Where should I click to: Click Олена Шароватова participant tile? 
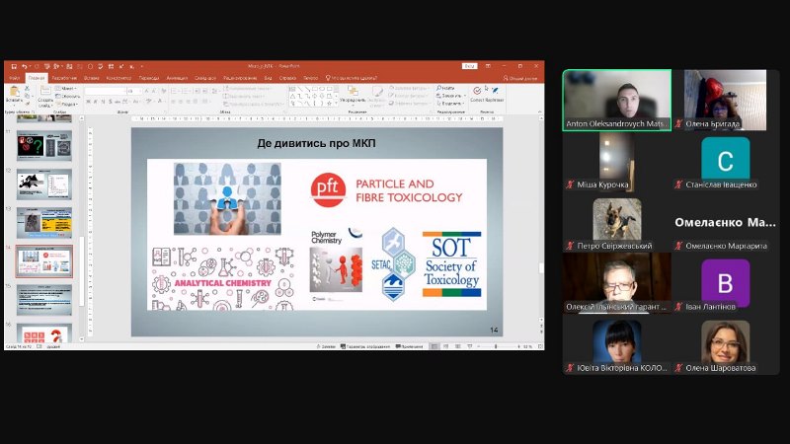(x=726, y=344)
